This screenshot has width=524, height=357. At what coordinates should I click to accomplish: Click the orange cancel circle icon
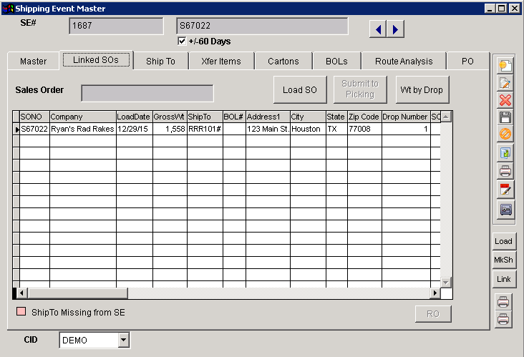[x=505, y=135]
